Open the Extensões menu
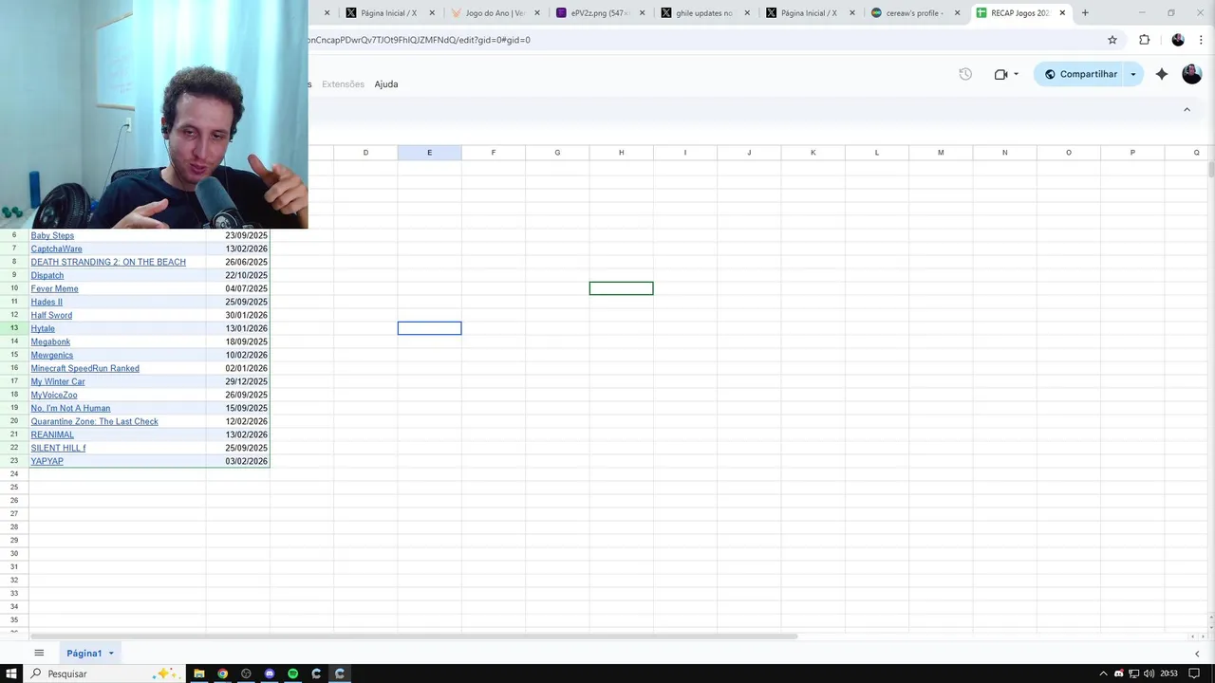 tap(343, 84)
